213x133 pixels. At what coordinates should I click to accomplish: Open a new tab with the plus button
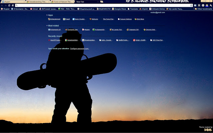(102, 2)
